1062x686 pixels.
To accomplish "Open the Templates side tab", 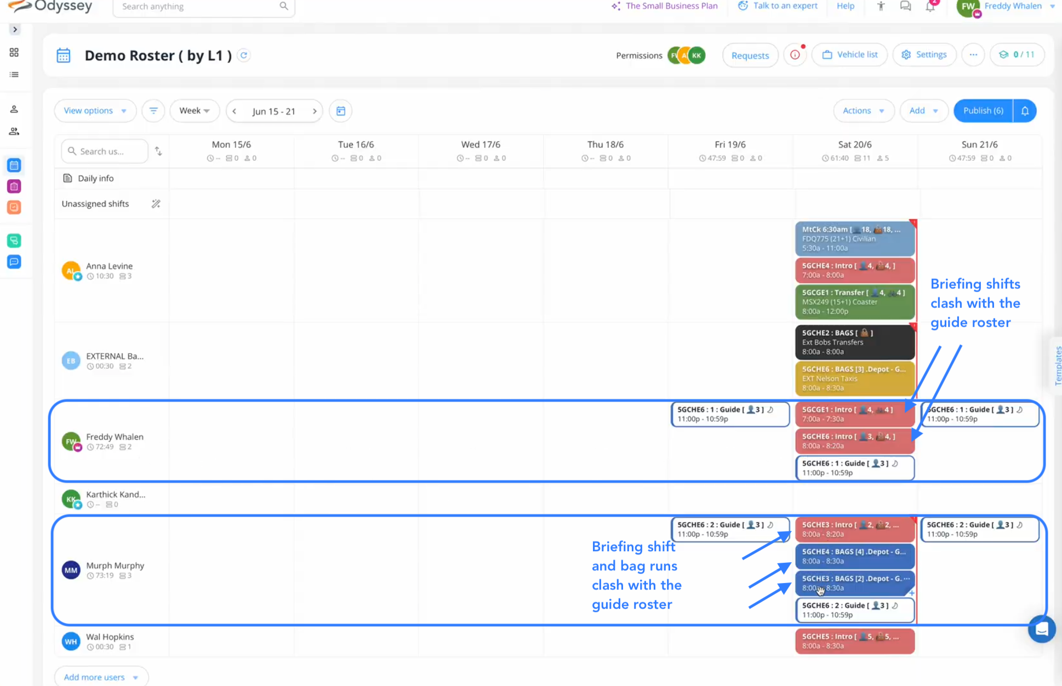I will pyautogui.click(x=1057, y=365).
